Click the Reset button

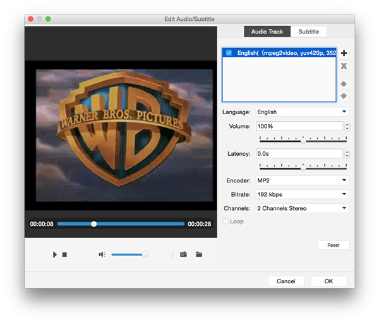(333, 245)
